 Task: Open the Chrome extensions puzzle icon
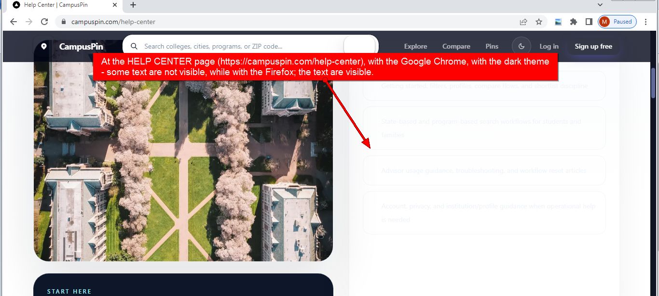[574, 22]
